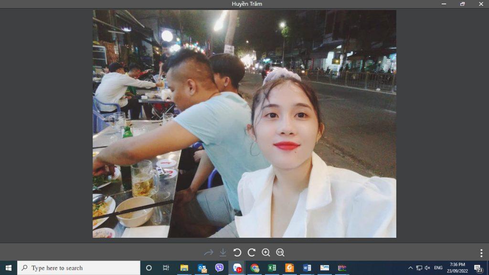Expand the hidden system tray icons
The image size is (489, 275).
[410, 268]
